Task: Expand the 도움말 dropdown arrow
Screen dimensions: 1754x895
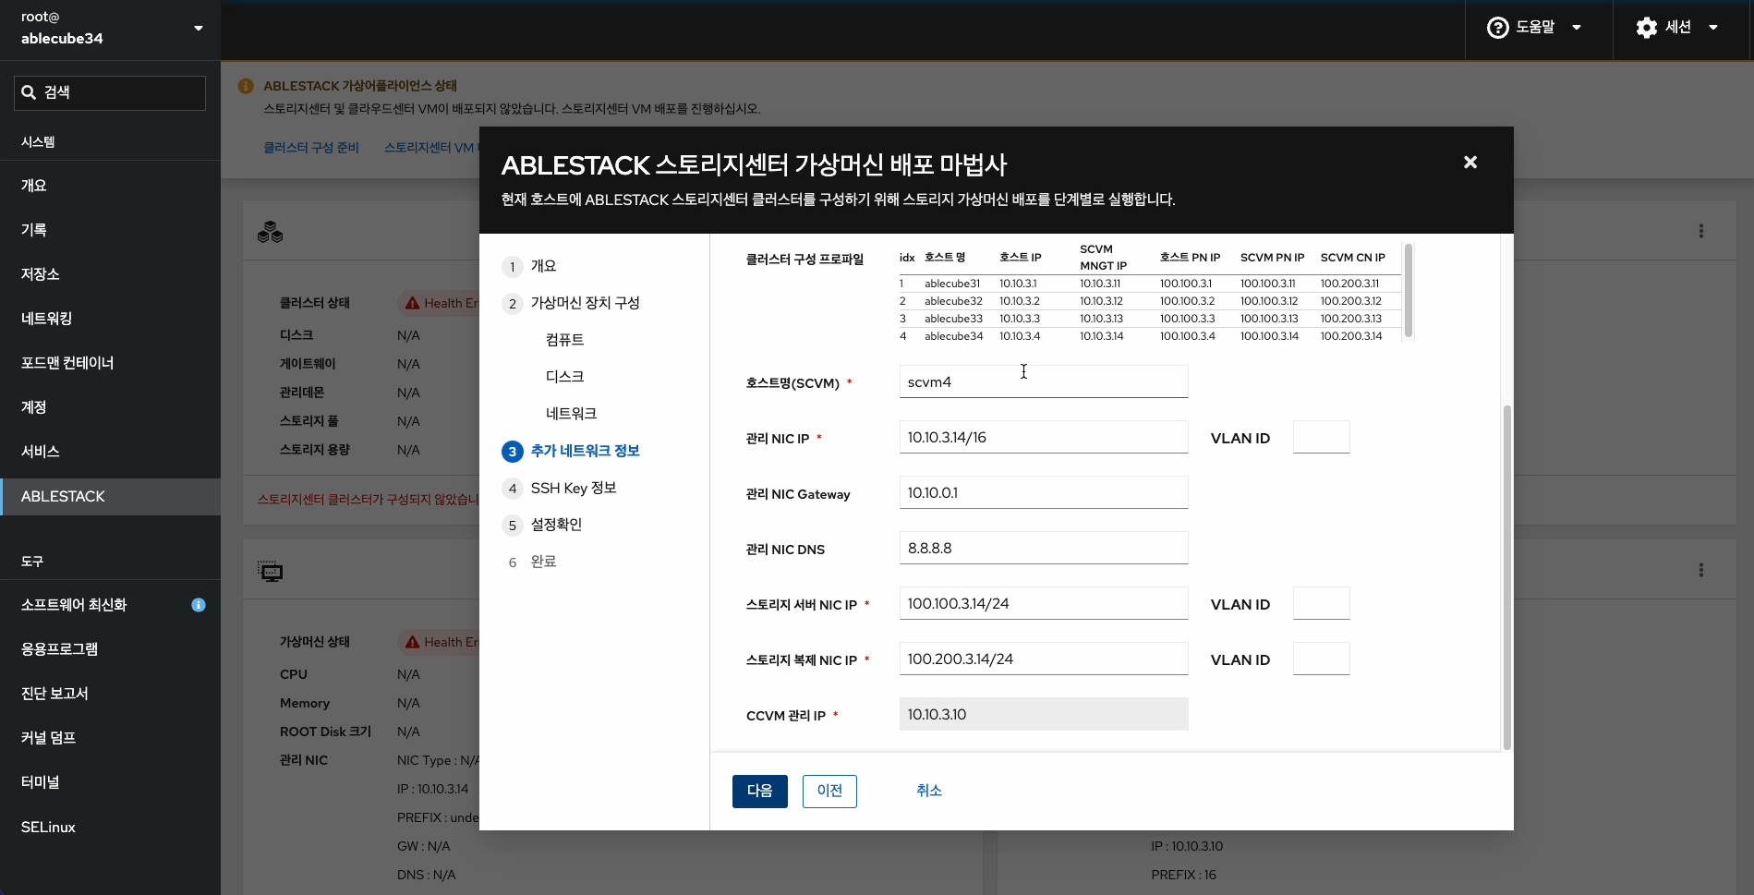Action: pyautogui.click(x=1578, y=27)
